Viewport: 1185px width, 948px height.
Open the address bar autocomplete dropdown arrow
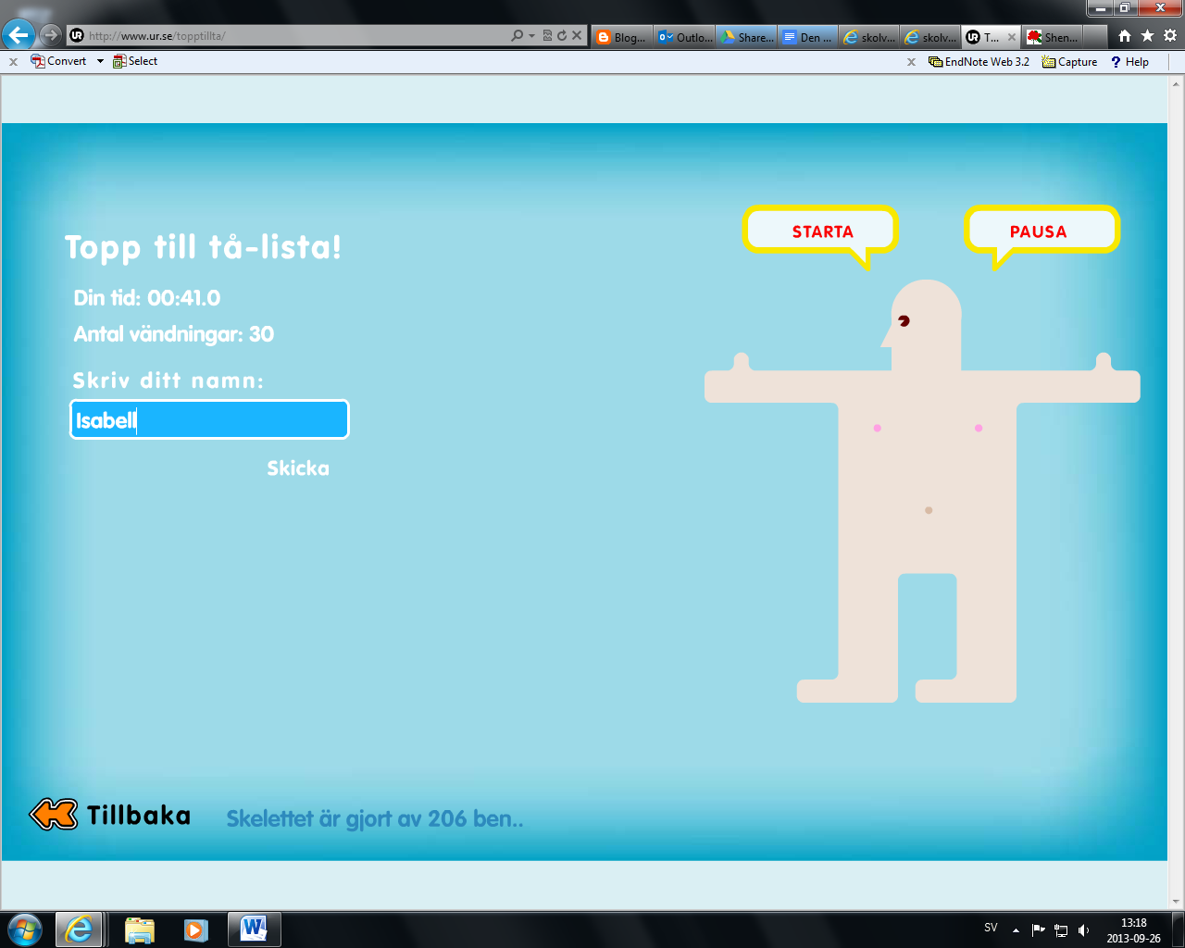coord(531,36)
